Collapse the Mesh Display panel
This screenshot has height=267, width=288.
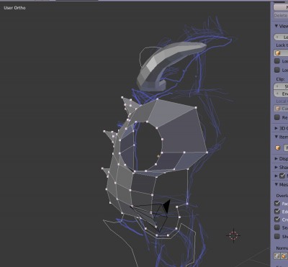[276, 184]
